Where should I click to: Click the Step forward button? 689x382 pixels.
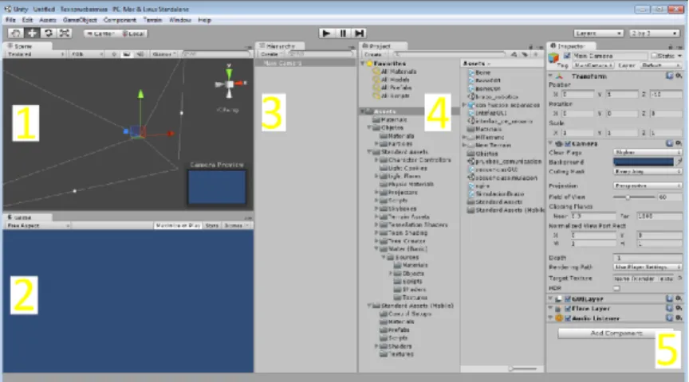359,33
